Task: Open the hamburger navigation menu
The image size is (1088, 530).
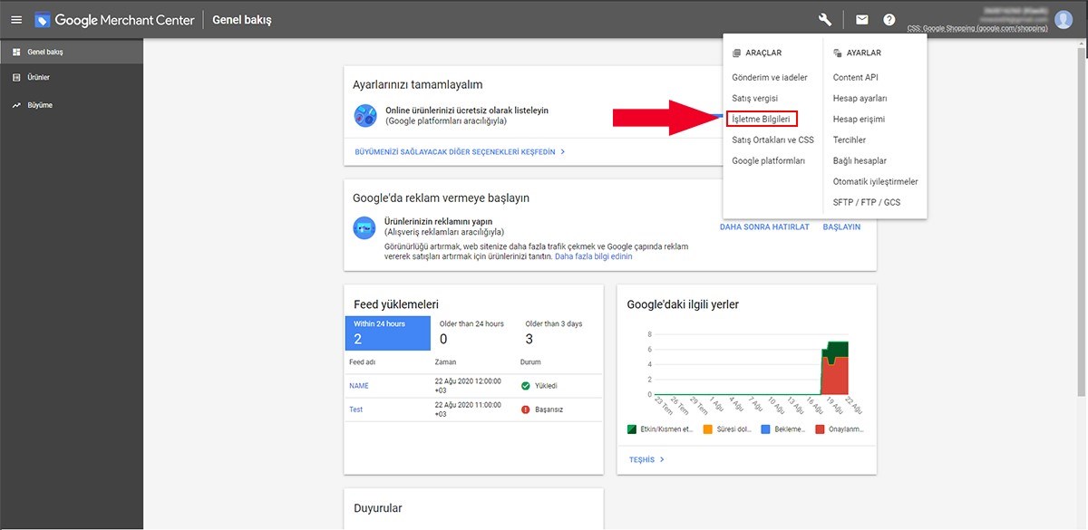Action: point(16,19)
